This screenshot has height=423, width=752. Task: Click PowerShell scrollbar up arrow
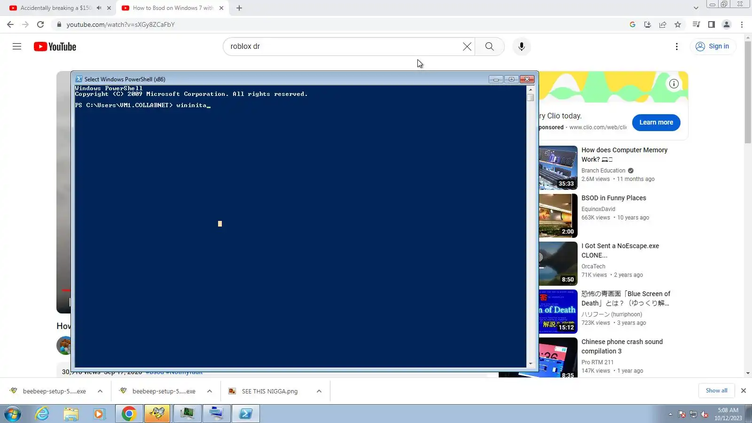coord(531,89)
